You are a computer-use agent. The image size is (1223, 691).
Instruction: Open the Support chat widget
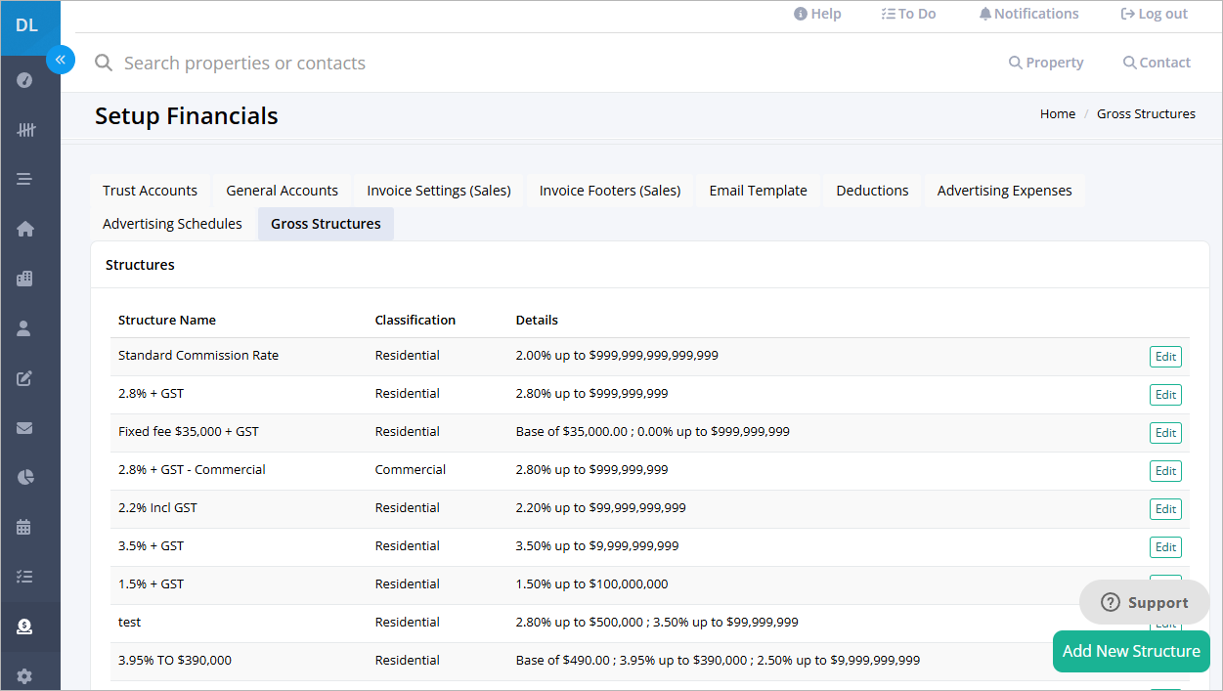[x=1144, y=602]
